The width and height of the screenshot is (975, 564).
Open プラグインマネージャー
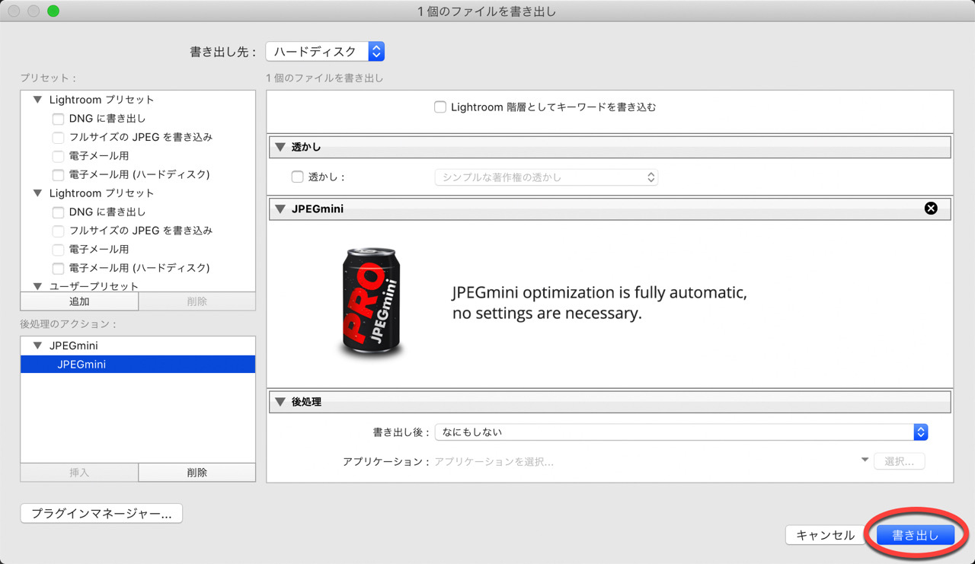pyautogui.click(x=101, y=514)
